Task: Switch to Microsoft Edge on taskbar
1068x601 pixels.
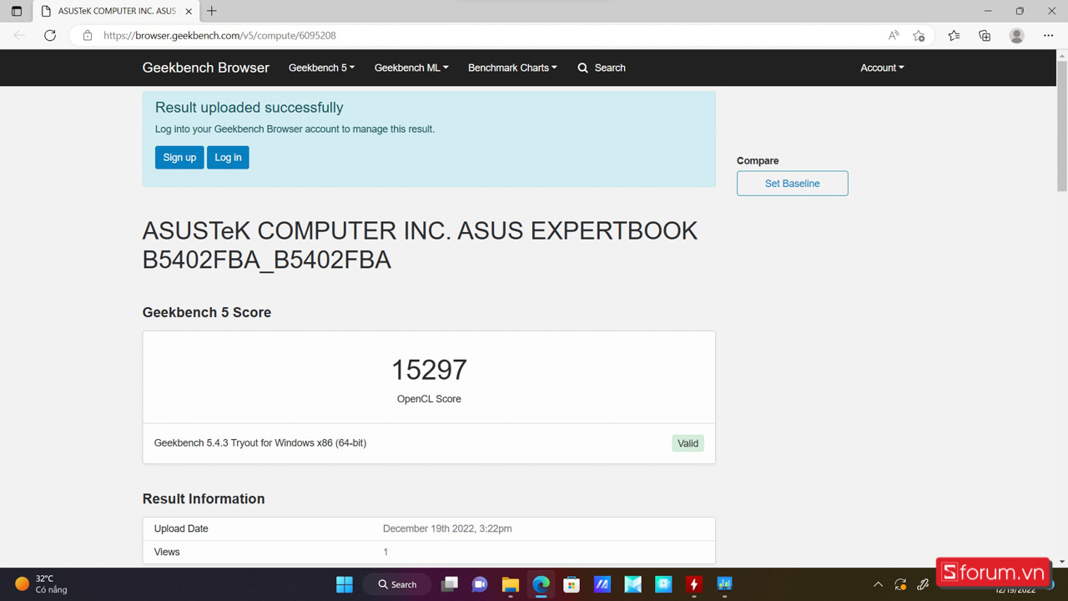Action: coord(541,584)
